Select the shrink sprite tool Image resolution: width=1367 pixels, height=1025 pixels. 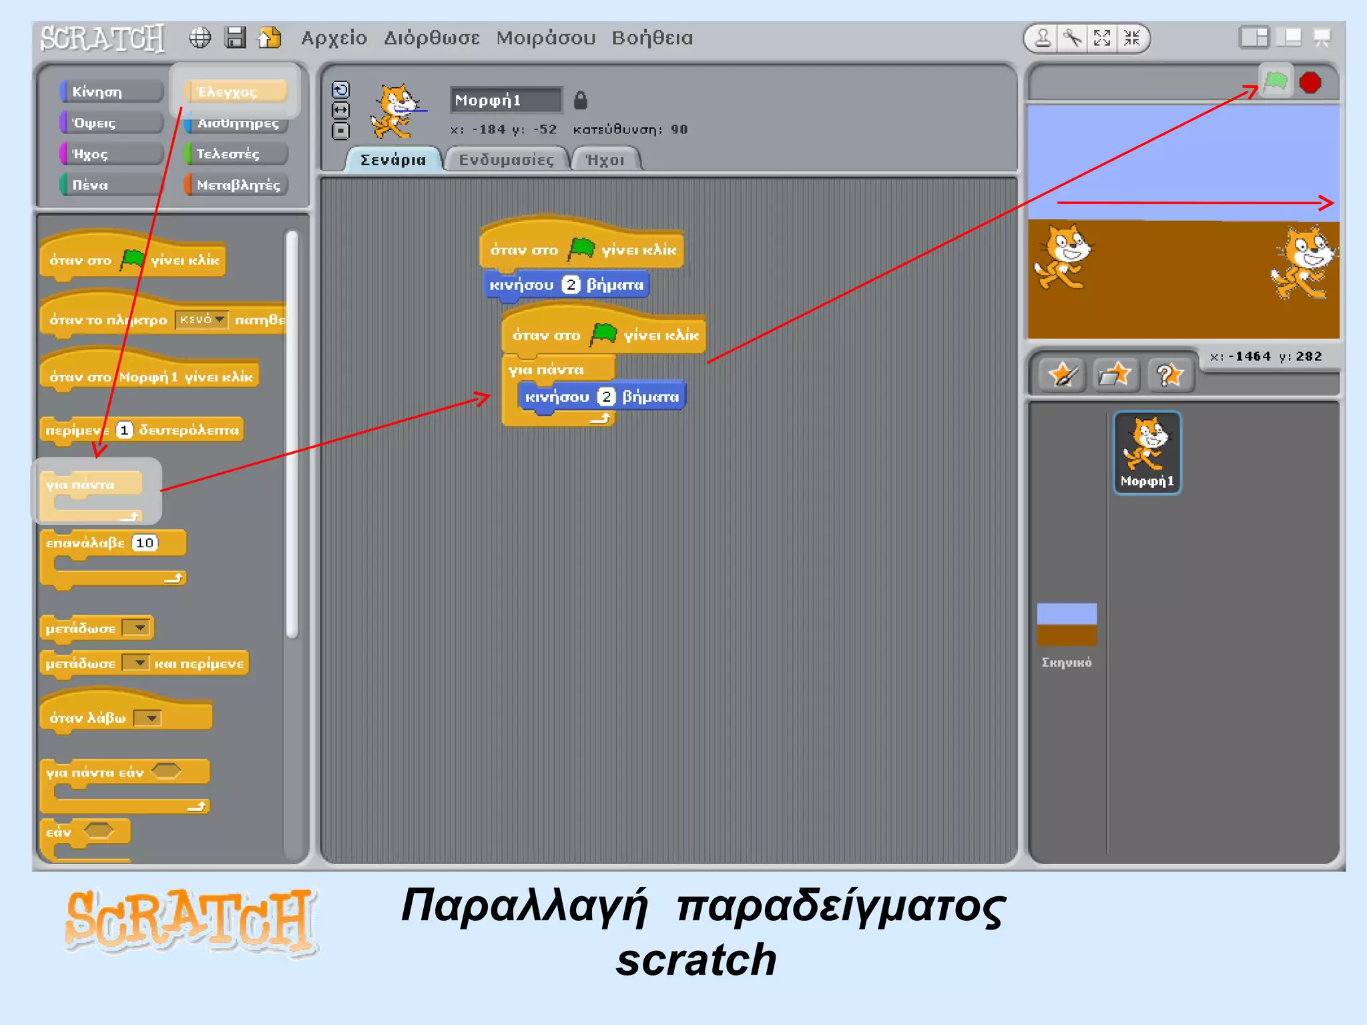(1131, 38)
